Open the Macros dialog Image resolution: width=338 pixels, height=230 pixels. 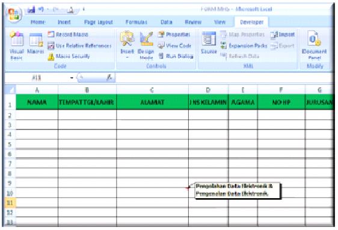(35, 43)
